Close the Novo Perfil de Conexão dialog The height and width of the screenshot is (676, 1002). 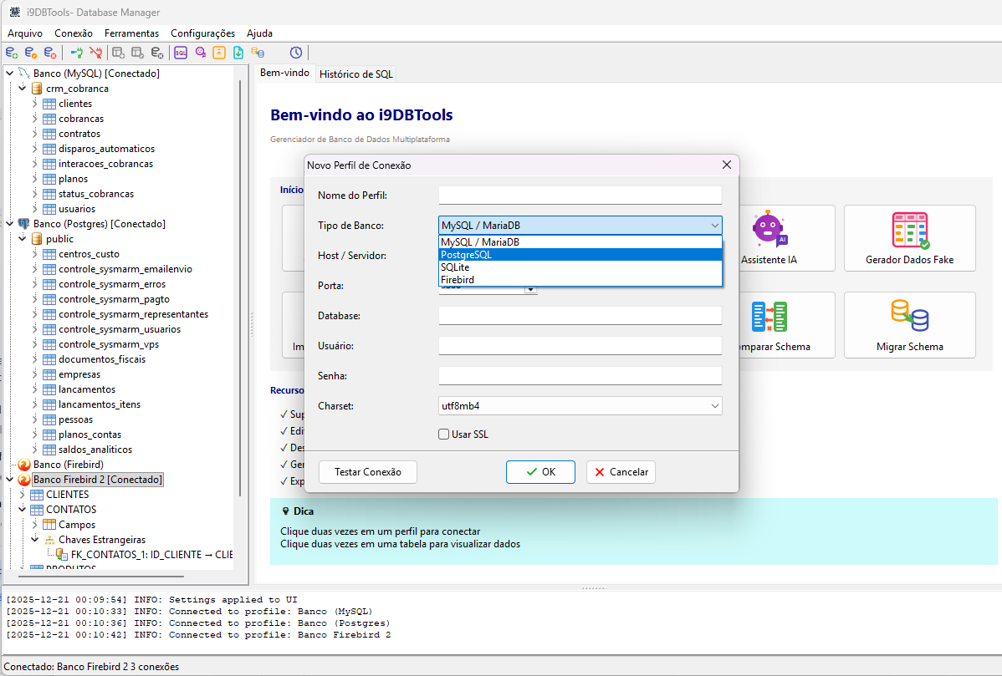(727, 165)
